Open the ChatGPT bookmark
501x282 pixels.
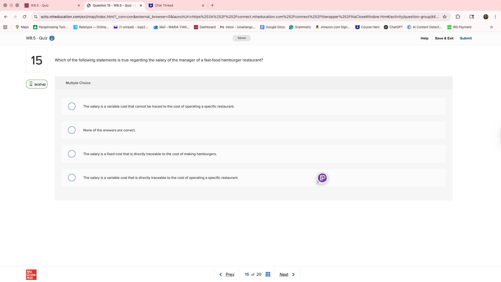(x=393, y=27)
